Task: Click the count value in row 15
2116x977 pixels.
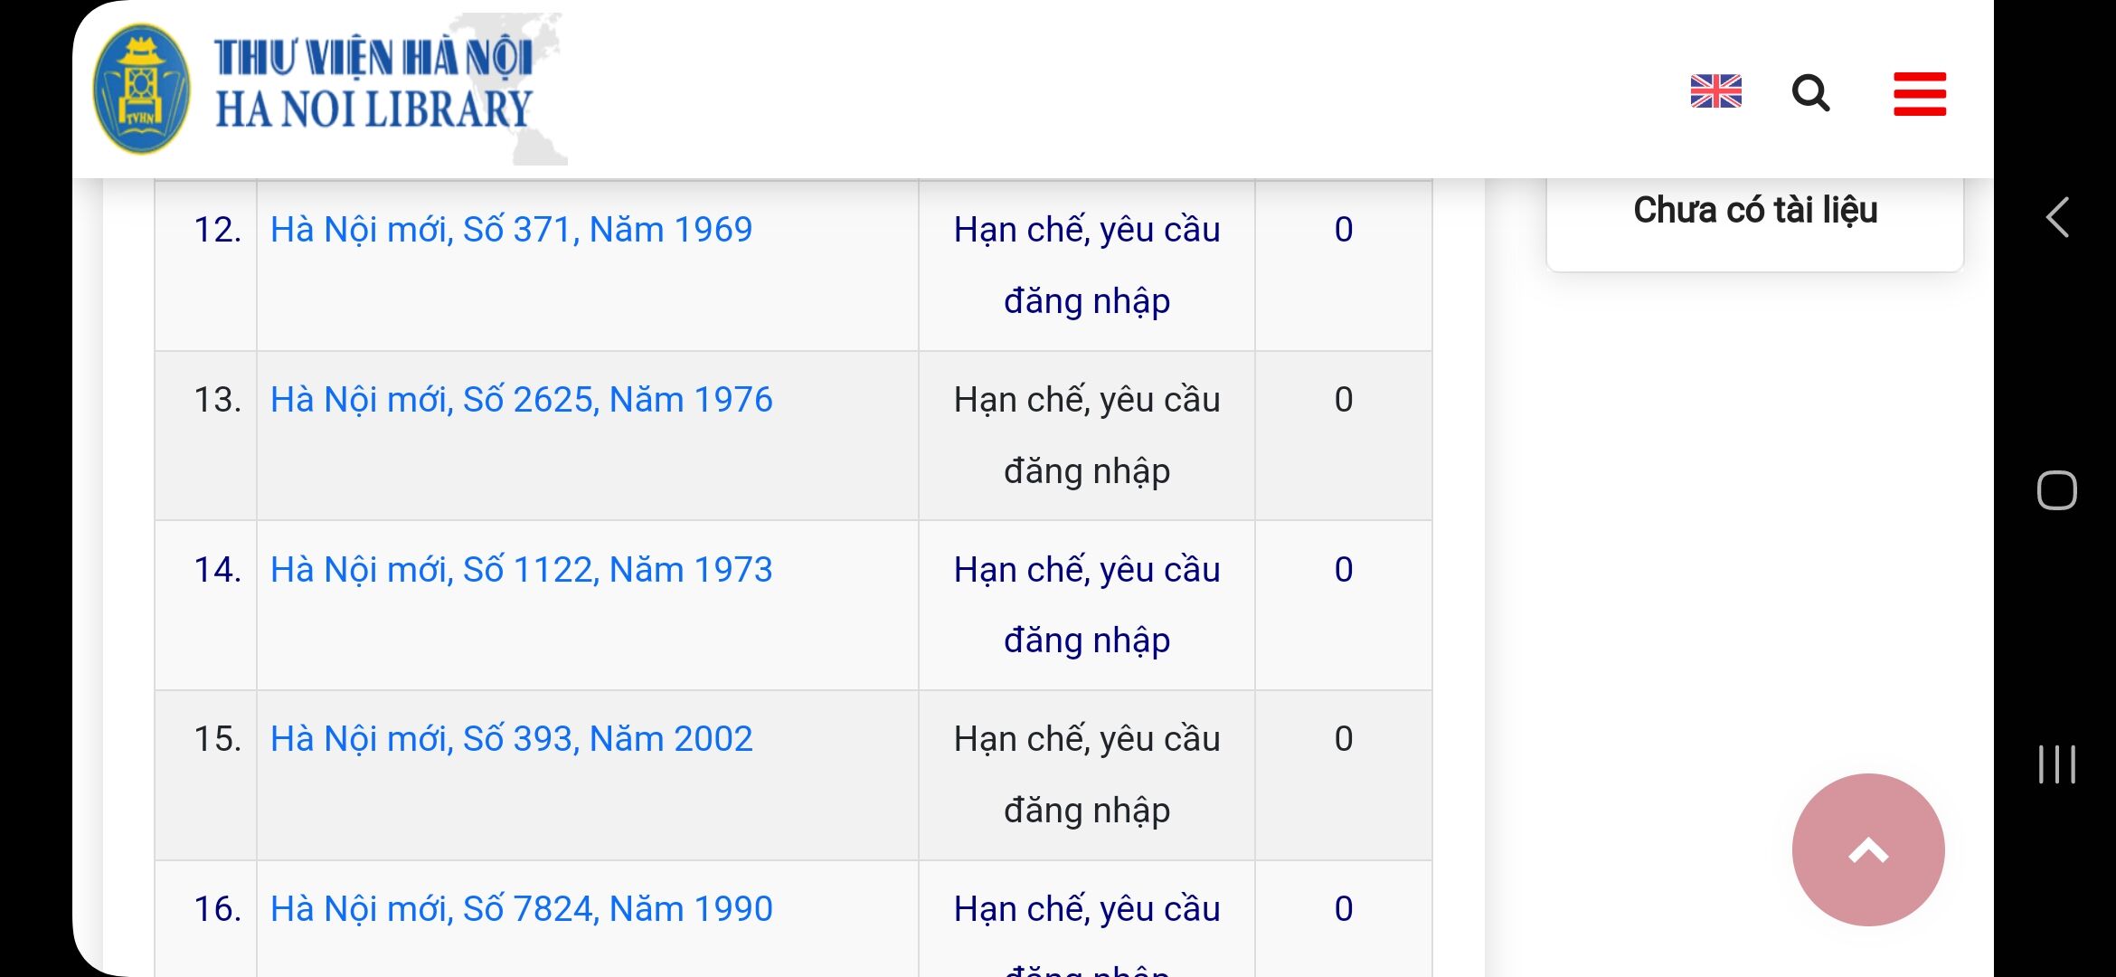Action: pyautogui.click(x=1343, y=739)
